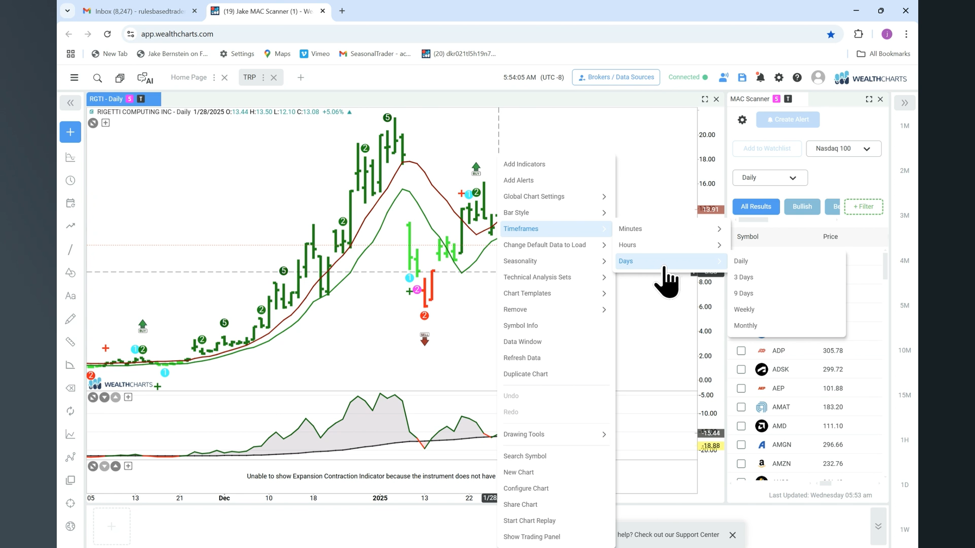Check the AMD row checkbox
This screenshot has width=975, height=548.
pos(741,426)
